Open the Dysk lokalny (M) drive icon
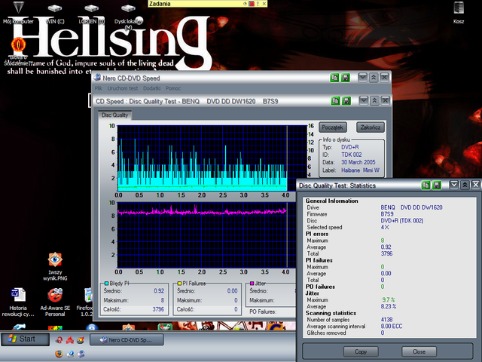The width and height of the screenshot is (482, 362). pos(129,15)
